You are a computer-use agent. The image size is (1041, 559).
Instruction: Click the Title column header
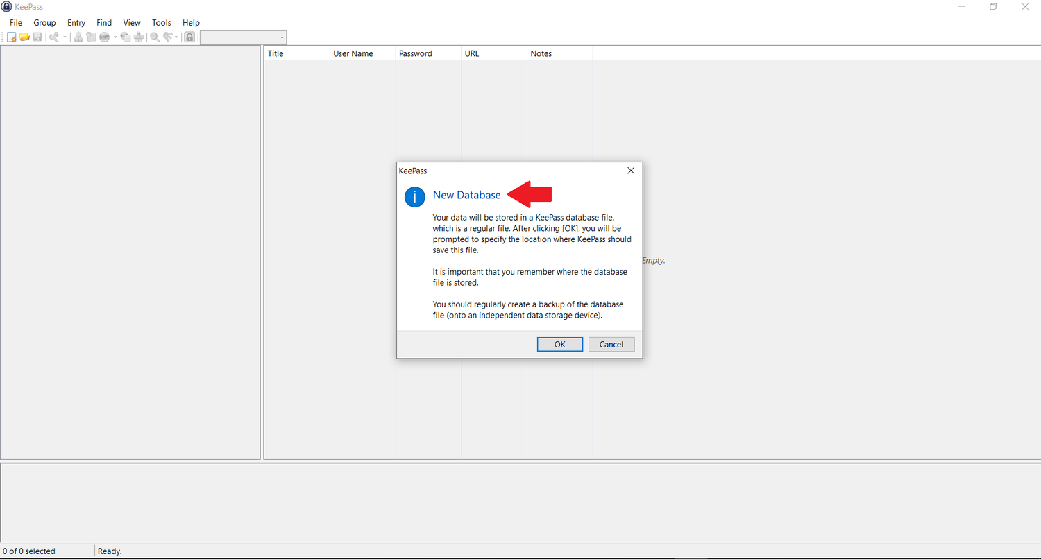(x=297, y=53)
